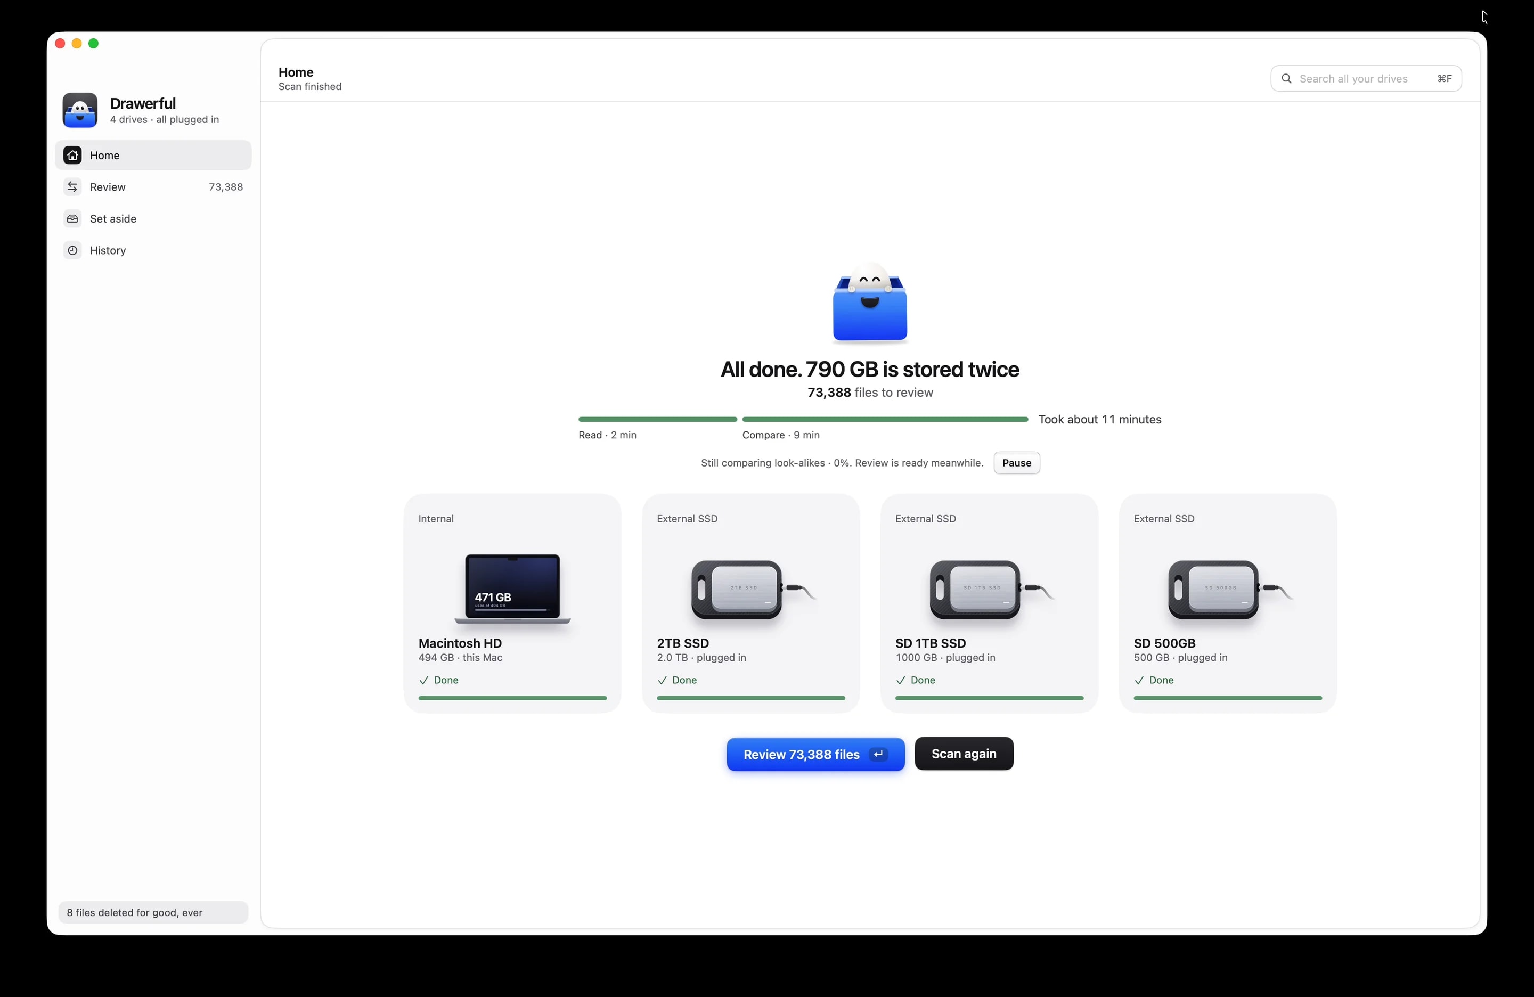
Task: Click the smiling drawer mascot illustration
Action: point(869,301)
